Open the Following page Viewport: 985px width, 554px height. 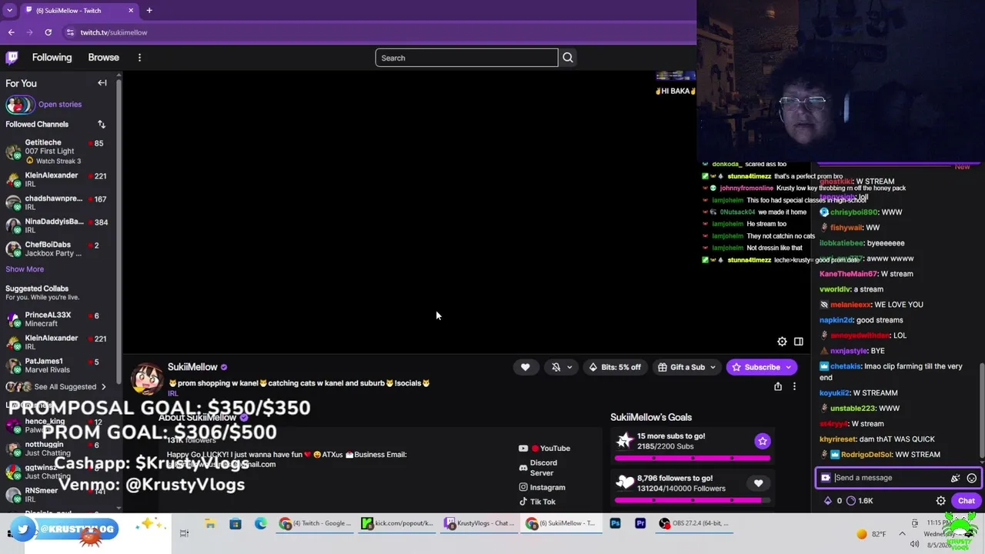[52, 58]
